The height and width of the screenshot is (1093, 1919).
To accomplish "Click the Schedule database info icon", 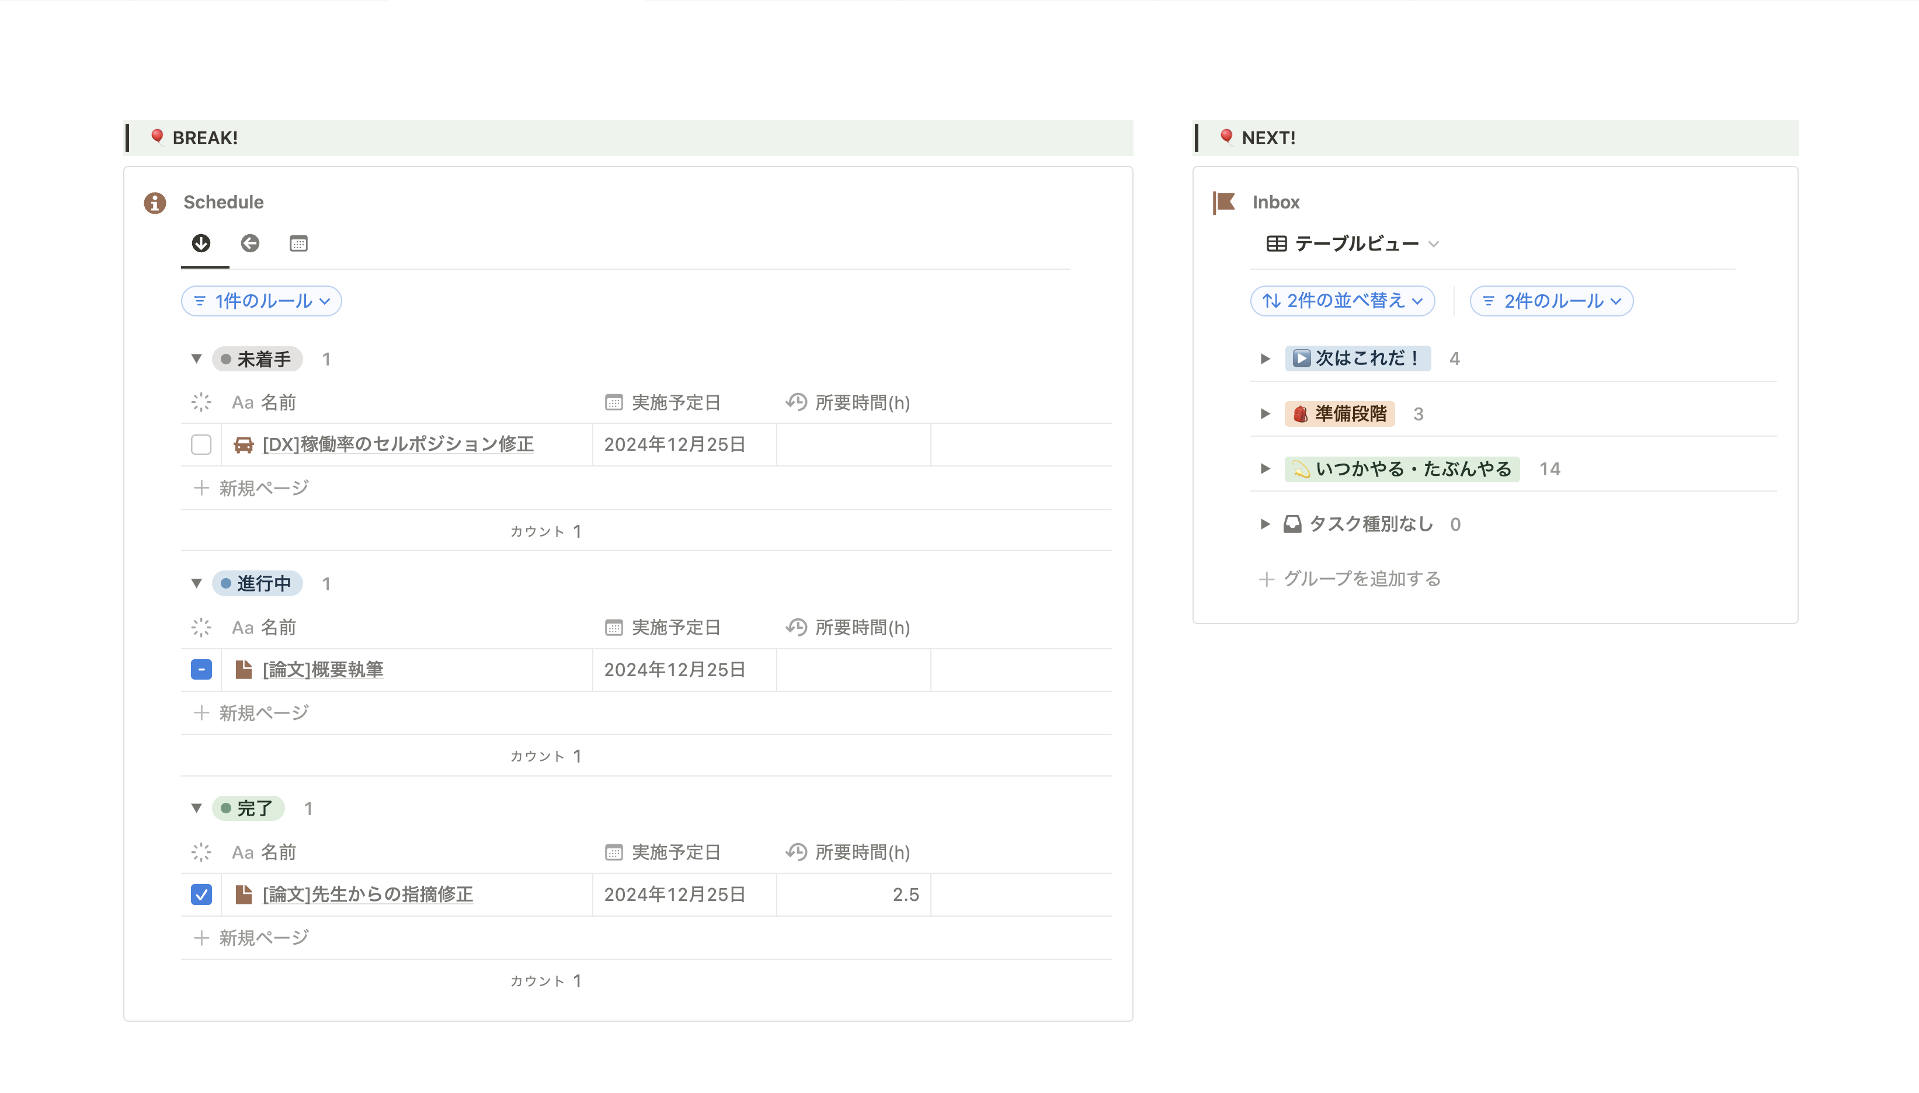I will coord(155,201).
